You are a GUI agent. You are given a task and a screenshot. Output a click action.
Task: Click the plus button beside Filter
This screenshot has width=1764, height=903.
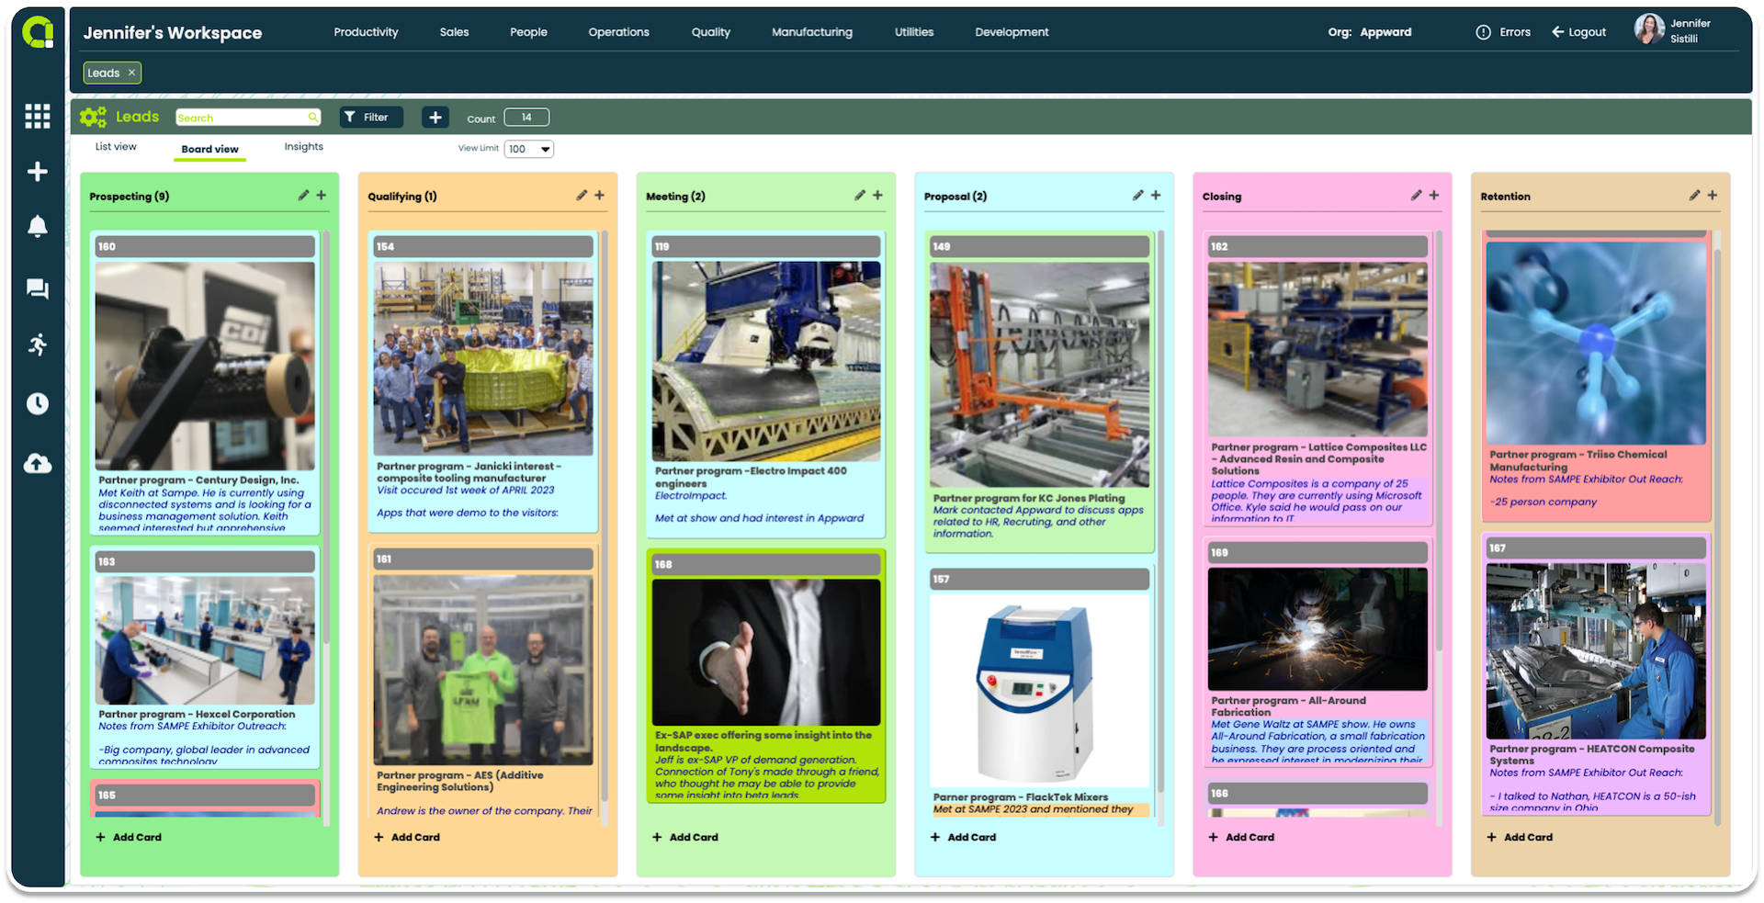435,117
